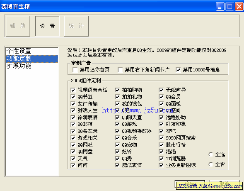
Task: Toggle 天气 checkbox
Action: pyautogui.click(x=73, y=159)
